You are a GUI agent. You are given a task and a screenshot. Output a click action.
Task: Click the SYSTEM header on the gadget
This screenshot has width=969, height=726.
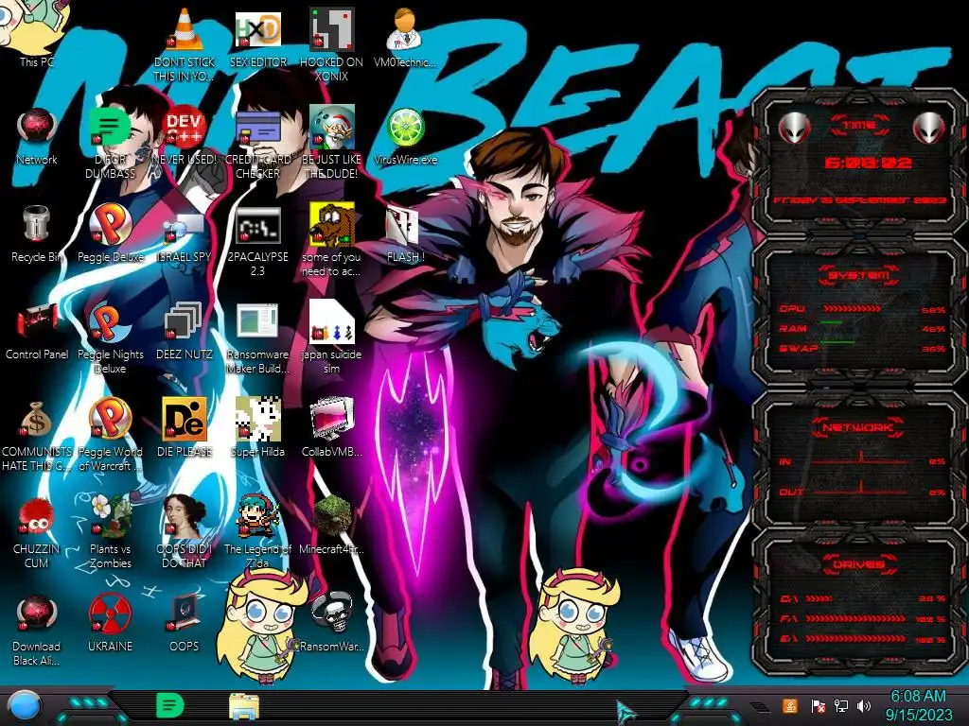(x=859, y=275)
